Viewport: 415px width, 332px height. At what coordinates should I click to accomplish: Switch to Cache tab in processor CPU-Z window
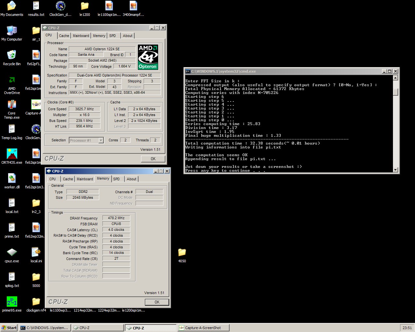(64, 36)
